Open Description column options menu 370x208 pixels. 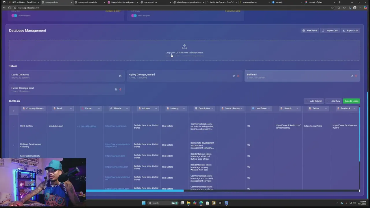(x=212, y=108)
